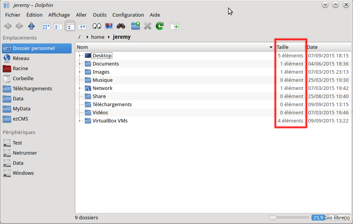Screen dimensions: 353x224
Task: Toggle previews with the eyes icon
Action: [97, 26]
